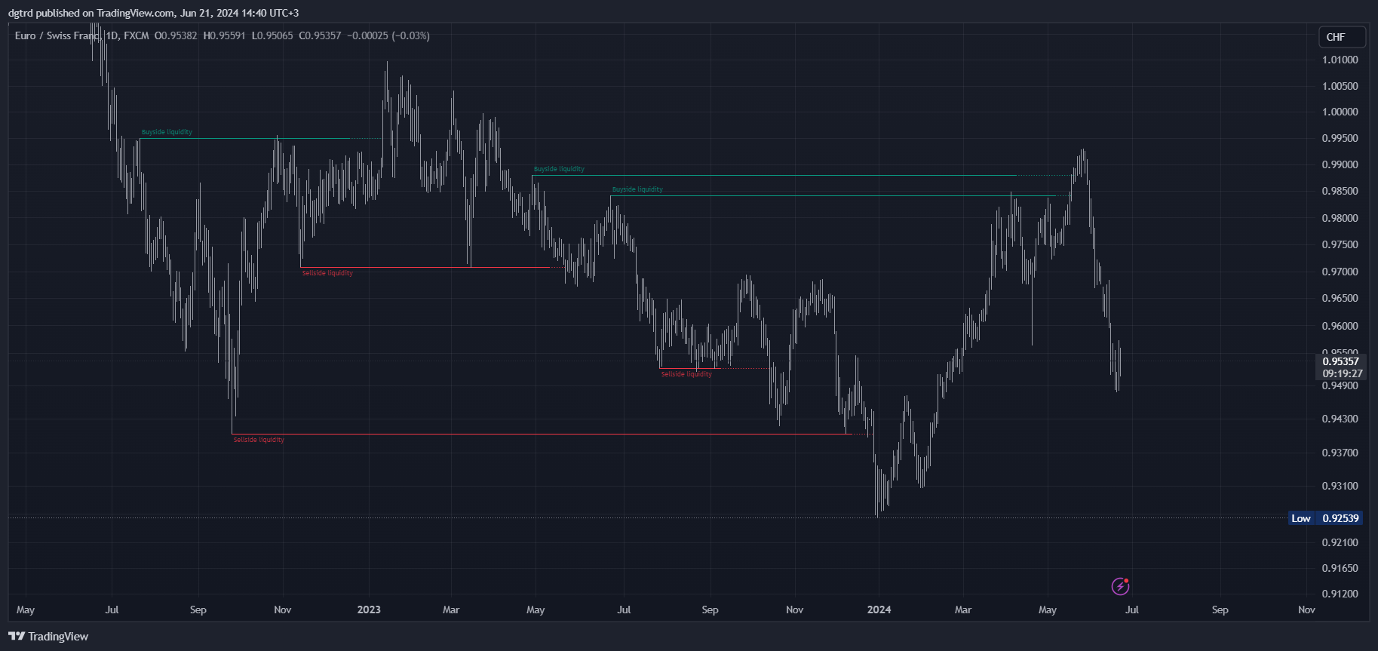Select the 'Euro / Swiss Franc' symbol title
1378x651 pixels.
click(x=57, y=35)
